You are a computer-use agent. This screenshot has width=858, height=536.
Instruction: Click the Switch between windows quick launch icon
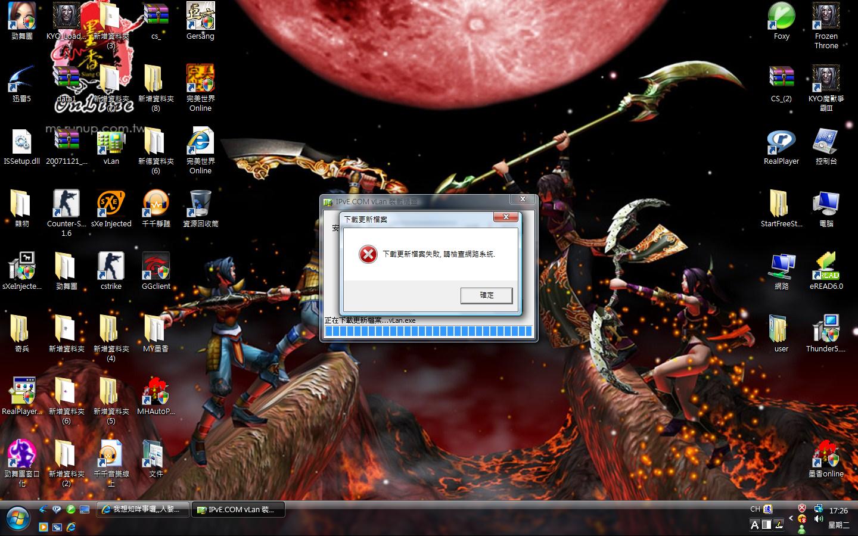(x=57, y=526)
